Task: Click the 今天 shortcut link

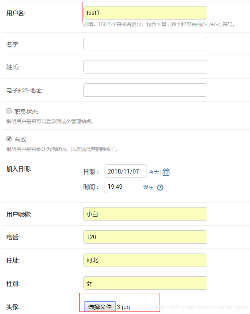Action: [x=155, y=171]
